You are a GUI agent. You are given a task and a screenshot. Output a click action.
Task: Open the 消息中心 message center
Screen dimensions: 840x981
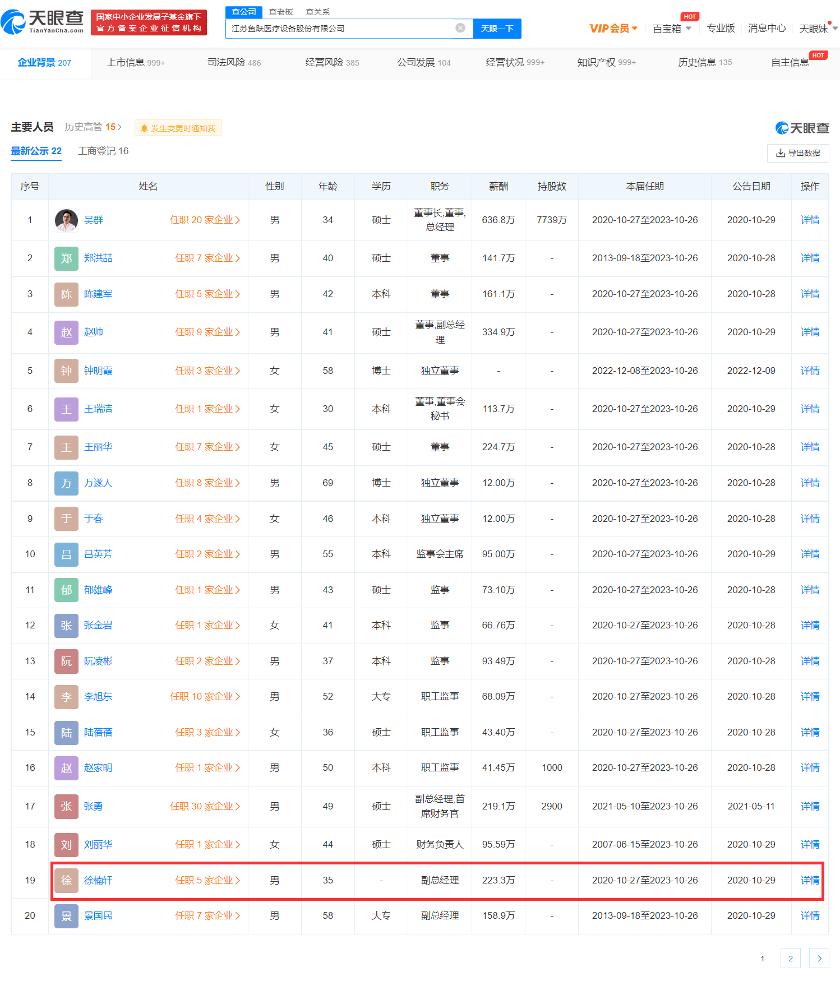click(767, 29)
